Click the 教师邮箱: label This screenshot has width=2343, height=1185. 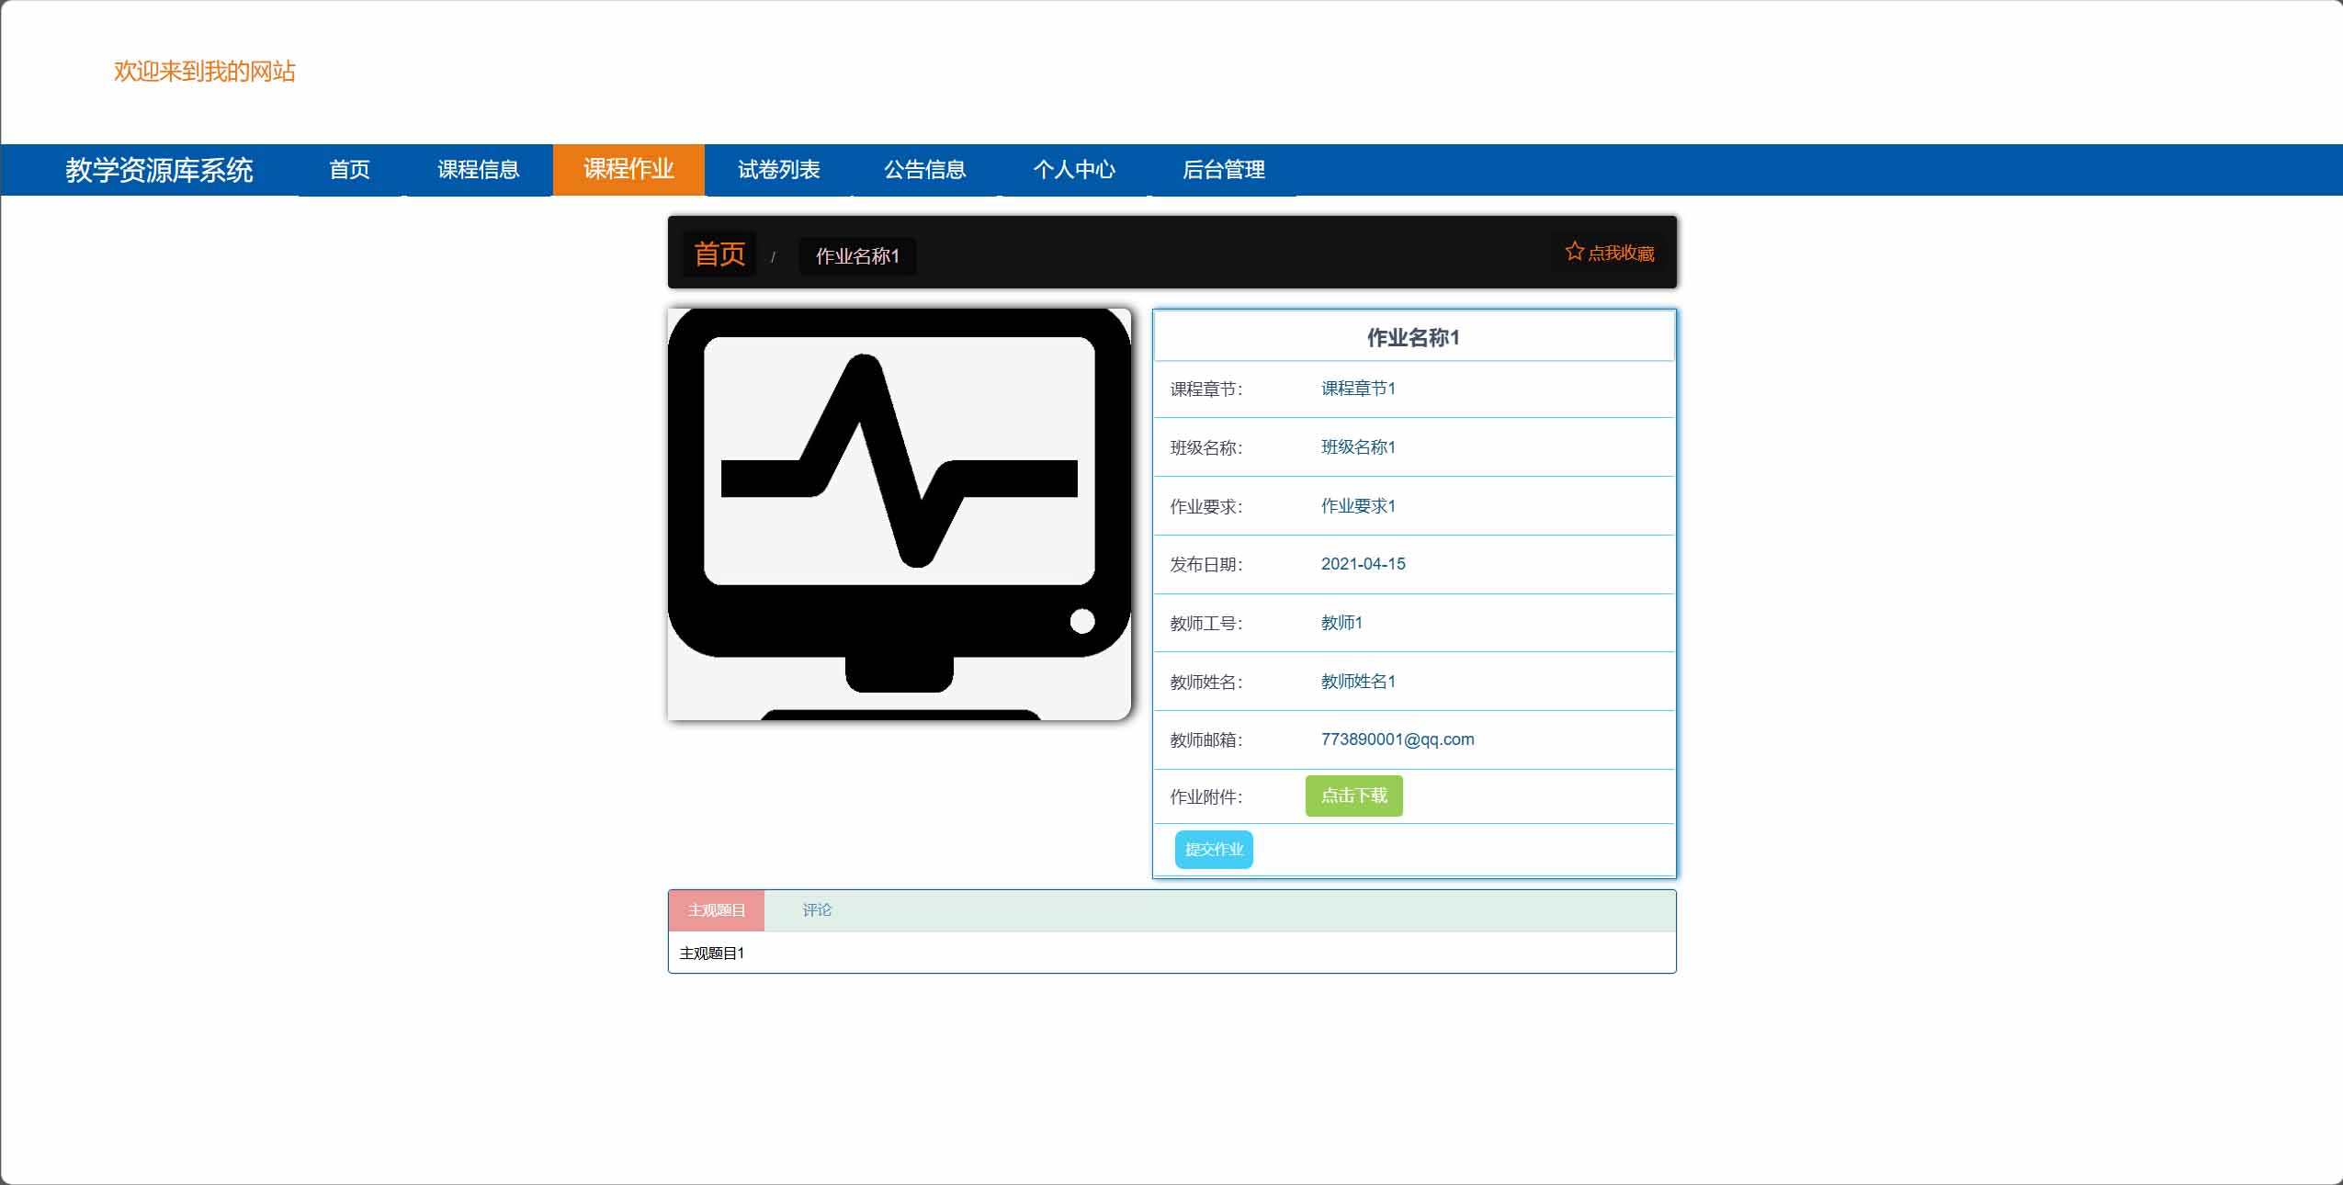1205,740
